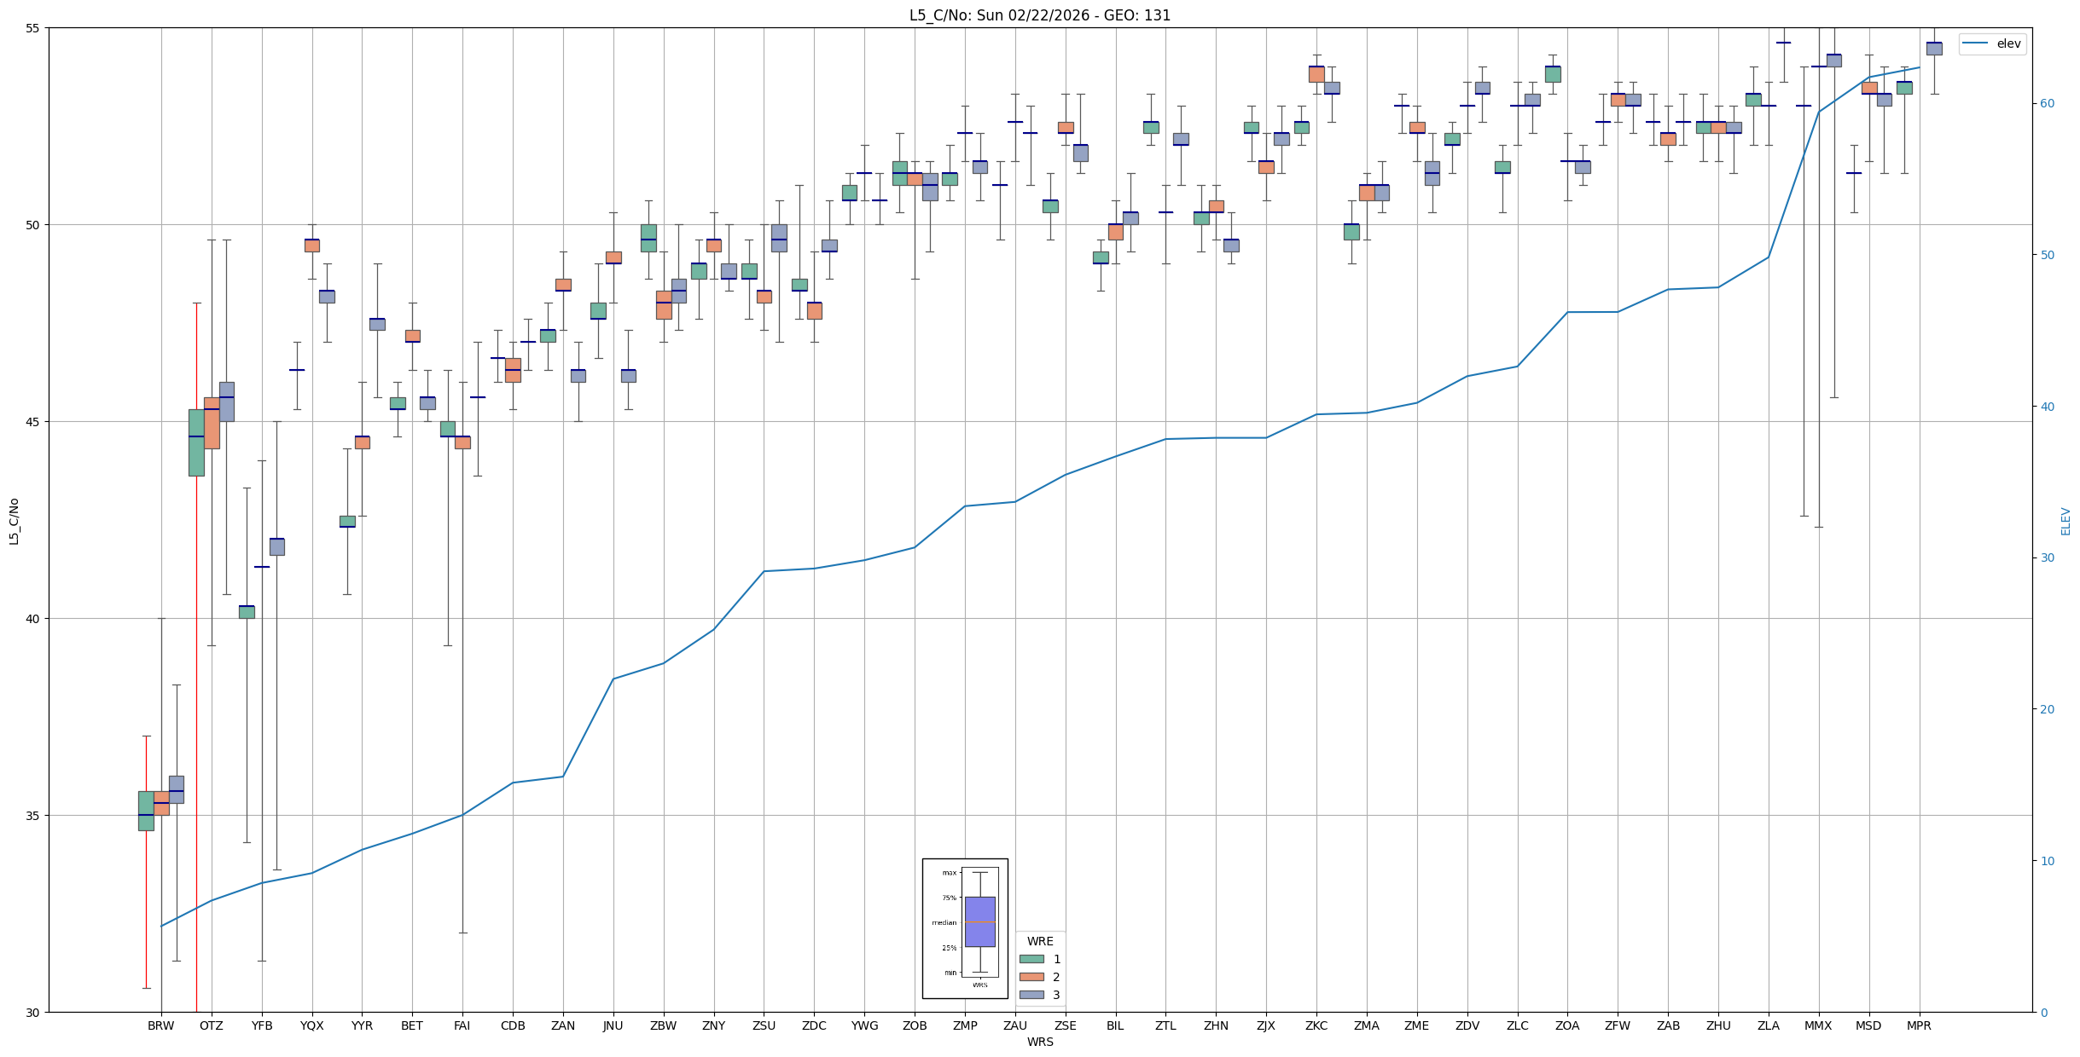Screen dimensions: 2080x1057
Task: Click the blue-gray WRE 3 legend swatch
Action: click(x=1031, y=995)
